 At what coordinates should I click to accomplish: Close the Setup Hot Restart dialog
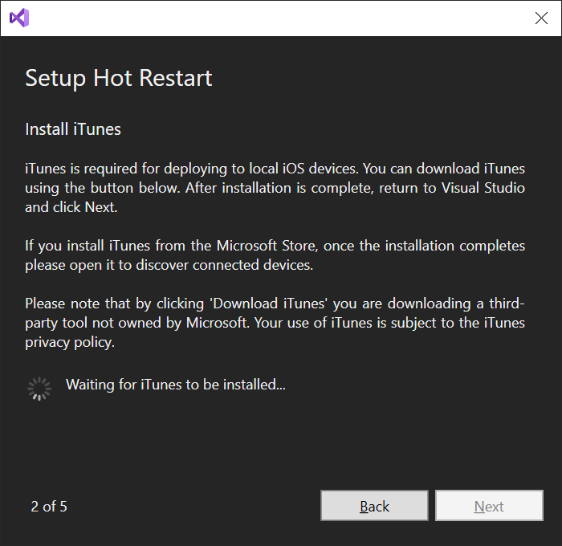[x=541, y=18]
